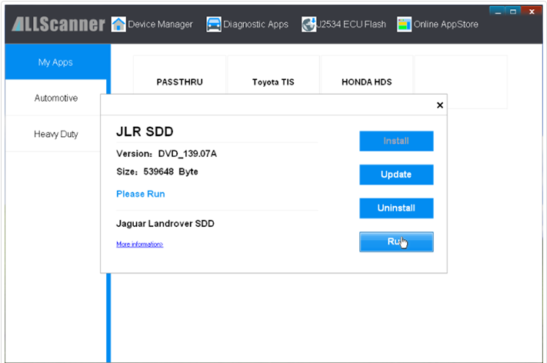Click the JLR SDD title

145,132
